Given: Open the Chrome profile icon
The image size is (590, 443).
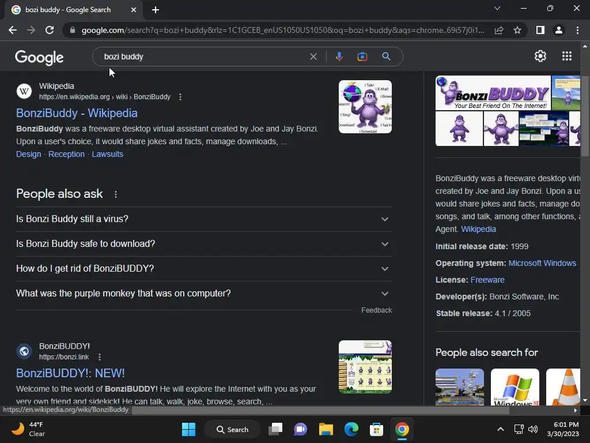Looking at the screenshot, I should coord(559,30).
